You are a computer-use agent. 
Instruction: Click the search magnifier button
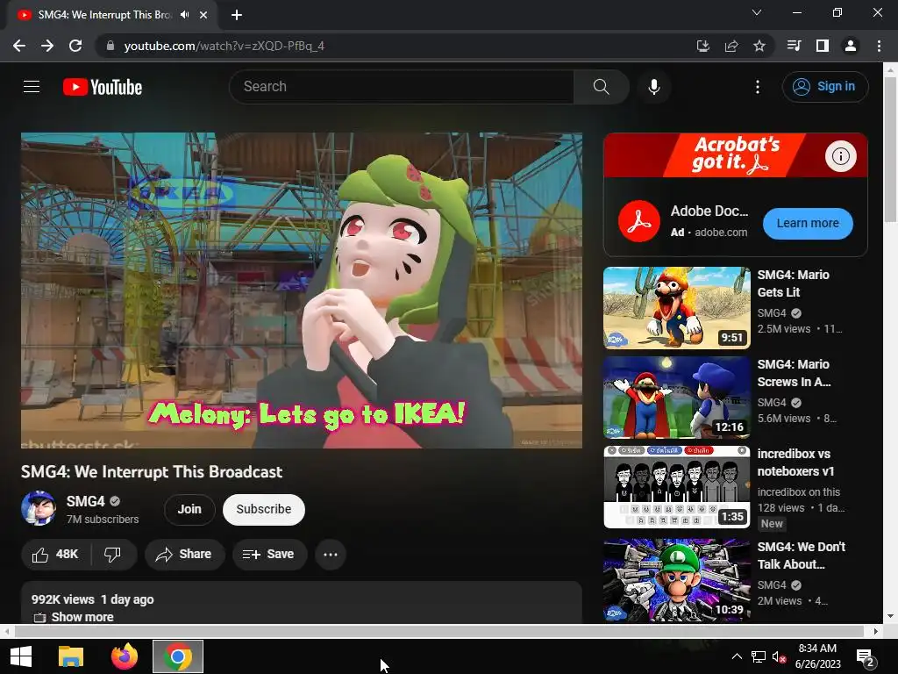601,87
